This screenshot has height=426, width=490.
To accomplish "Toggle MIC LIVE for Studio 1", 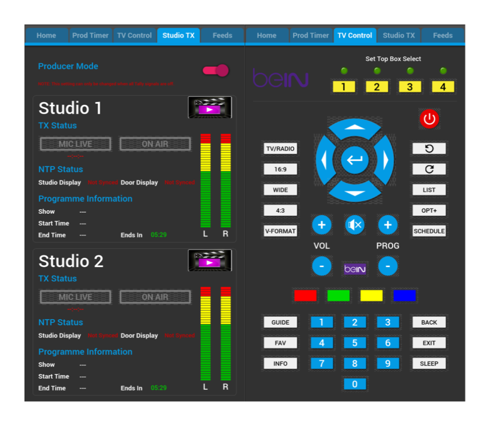I will click(75, 144).
